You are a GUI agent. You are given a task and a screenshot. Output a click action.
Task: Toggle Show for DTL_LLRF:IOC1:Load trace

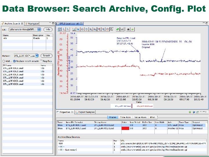tap(60, 125)
